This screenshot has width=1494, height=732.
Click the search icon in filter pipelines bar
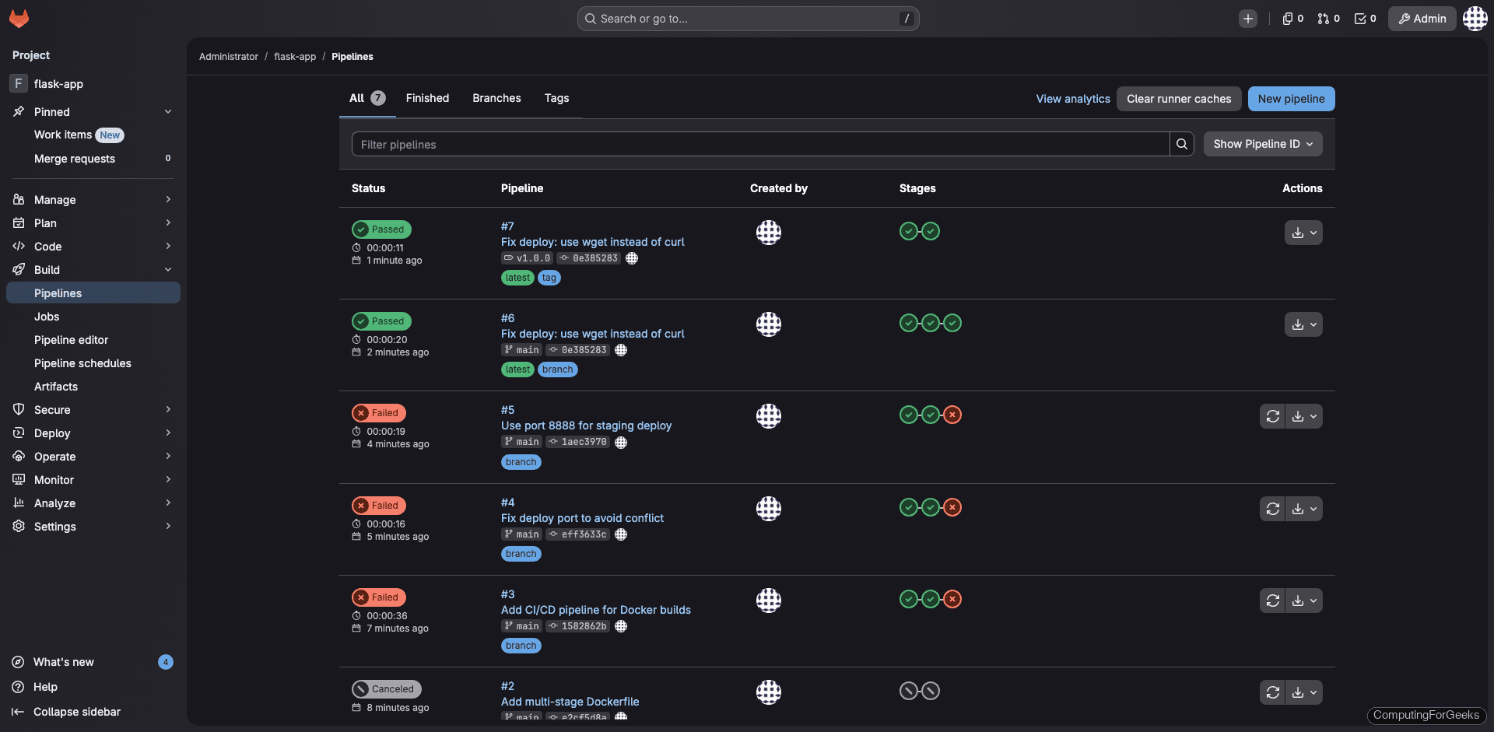1182,144
